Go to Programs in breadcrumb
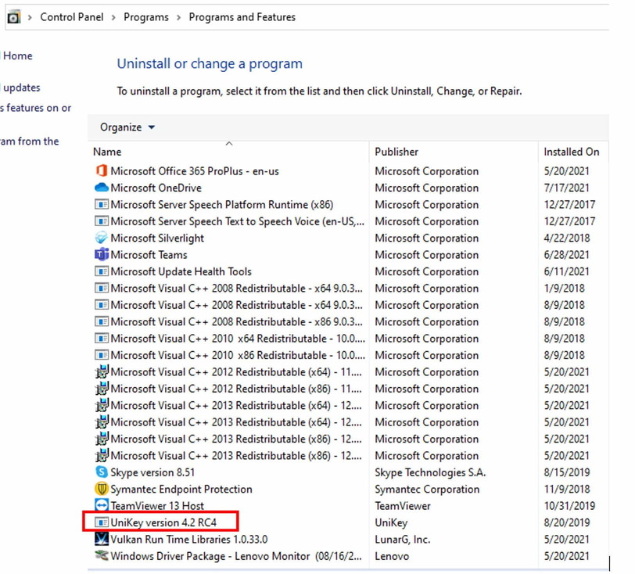Image resolution: width=635 pixels, height=574 pixels. coord(146,17)
